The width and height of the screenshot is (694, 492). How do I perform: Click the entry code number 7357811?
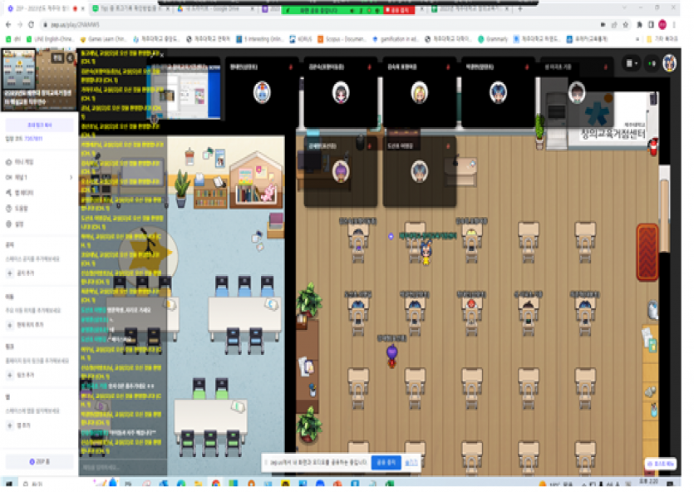33,139
